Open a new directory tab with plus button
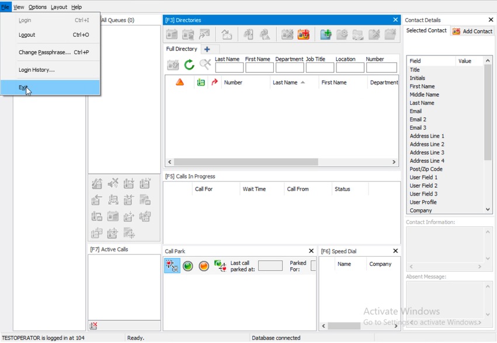 pos(208,49)
